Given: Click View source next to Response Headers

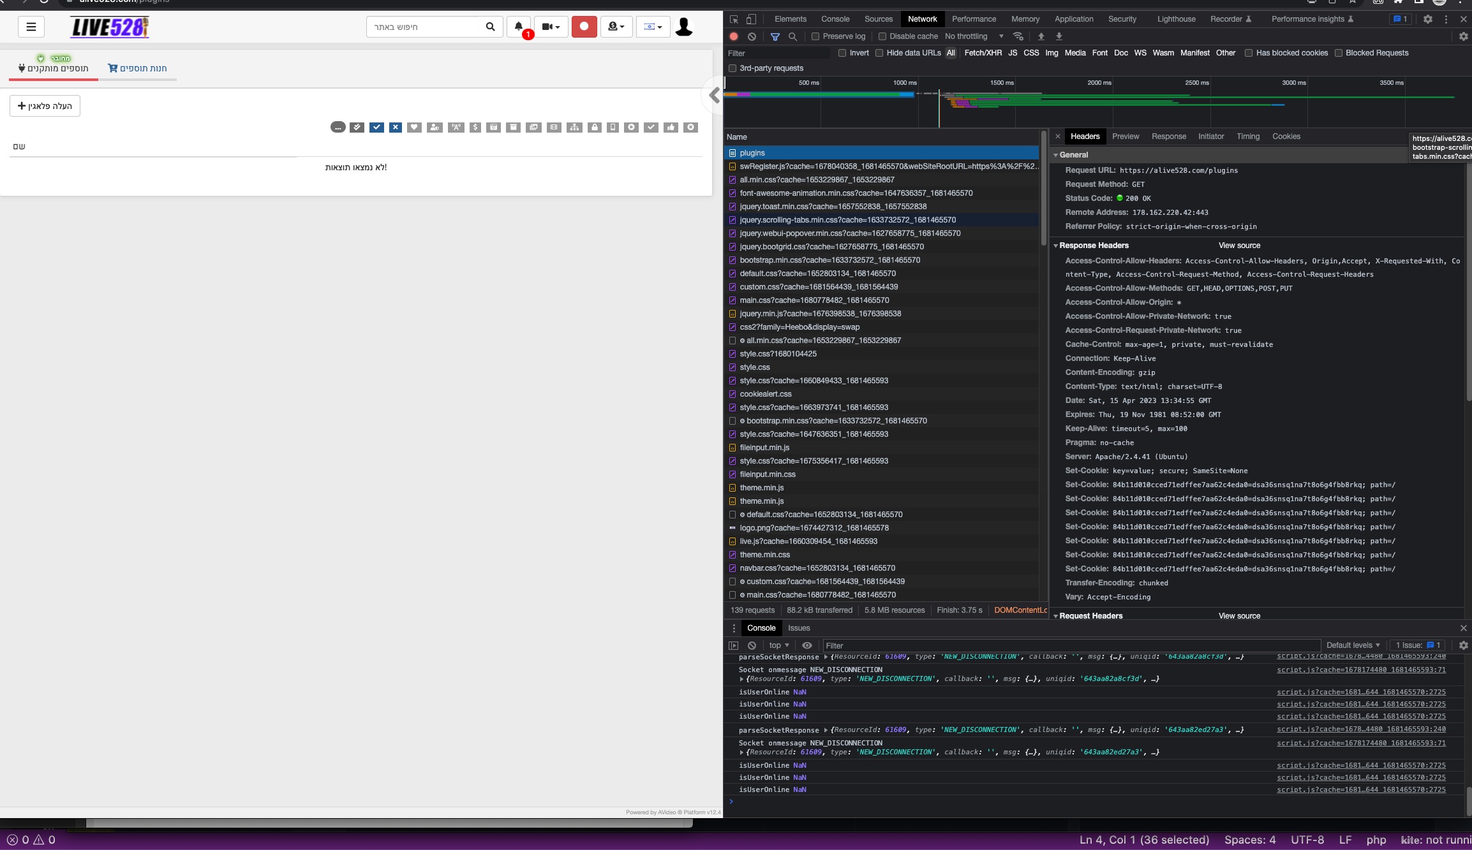Looking at the screenshot, I should [1238, 245].
